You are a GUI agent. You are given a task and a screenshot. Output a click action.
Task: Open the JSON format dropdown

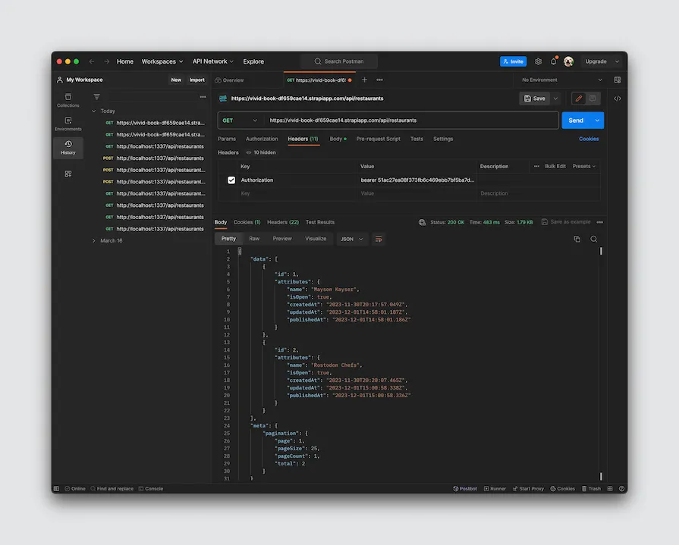tap(351, 239)
